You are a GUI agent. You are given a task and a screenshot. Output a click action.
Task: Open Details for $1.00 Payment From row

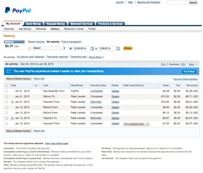click(115, 123)
